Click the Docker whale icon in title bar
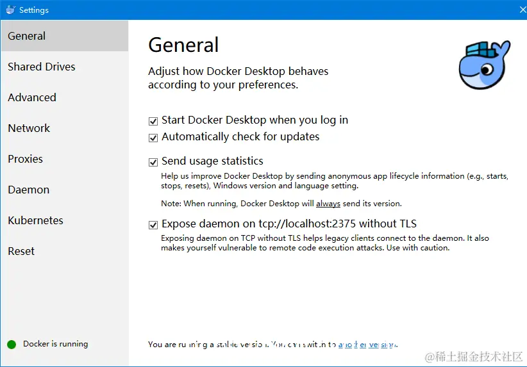 (x=10, y=10)
